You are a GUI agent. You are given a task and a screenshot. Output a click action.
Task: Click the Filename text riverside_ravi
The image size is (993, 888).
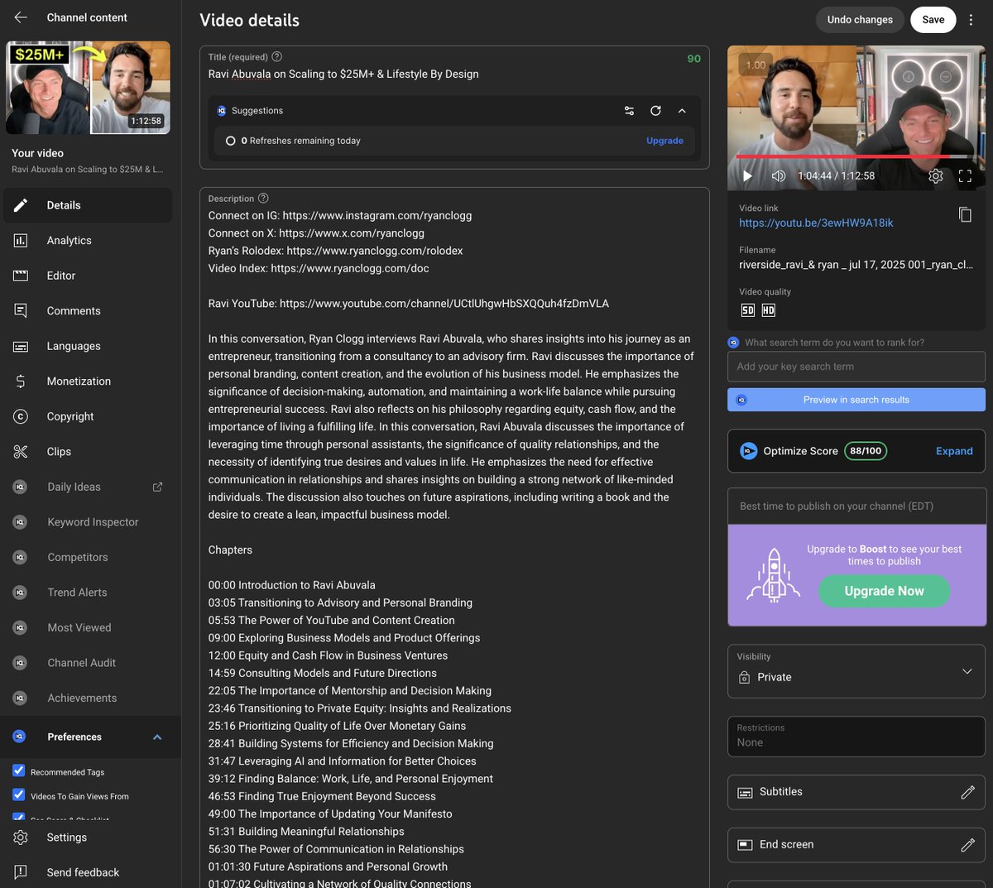click(856, 265)
